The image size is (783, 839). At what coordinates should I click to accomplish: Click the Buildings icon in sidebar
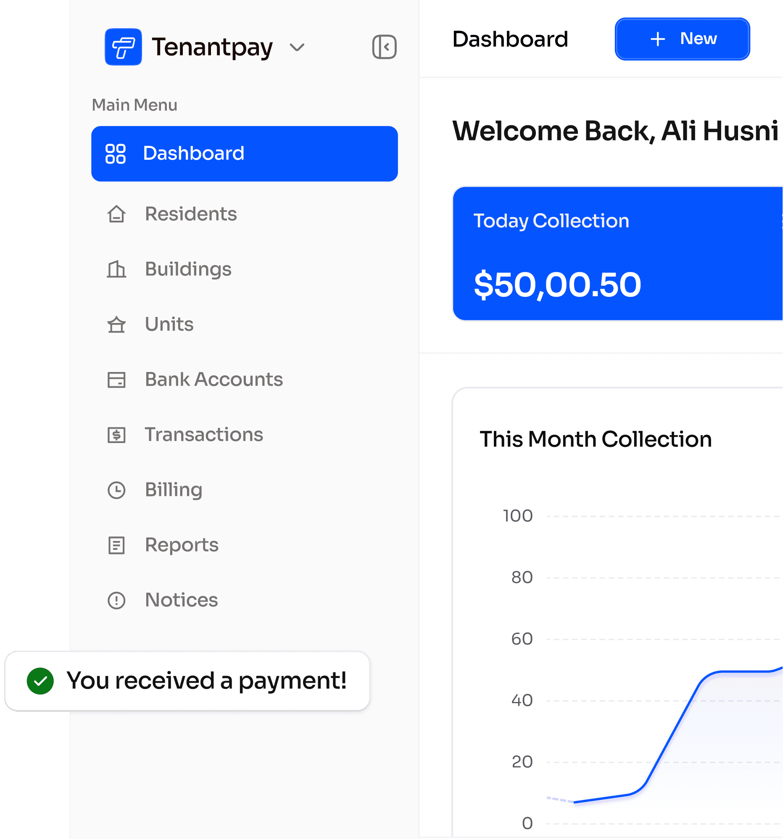click(116, 269)
